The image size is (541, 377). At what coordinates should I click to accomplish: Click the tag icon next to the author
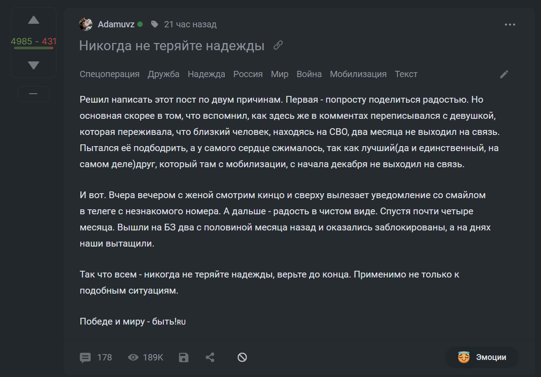click(x=154, y=24)
